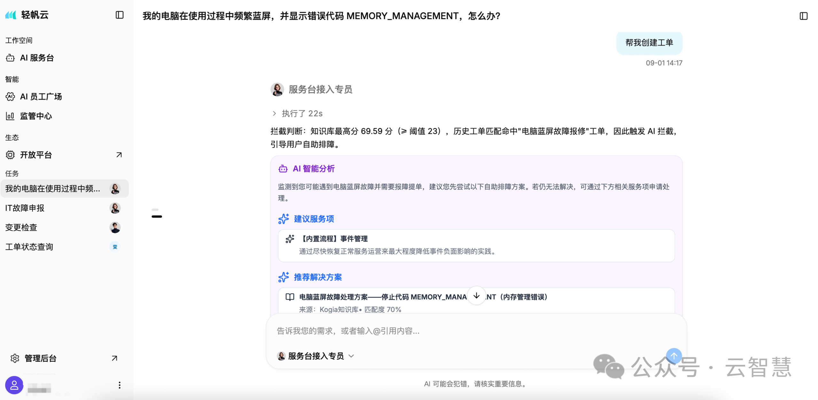This screenshot has height=400, width=818.
Task: Click the external link arrow beside 开放平台
Action: click(x=119, y=155)
